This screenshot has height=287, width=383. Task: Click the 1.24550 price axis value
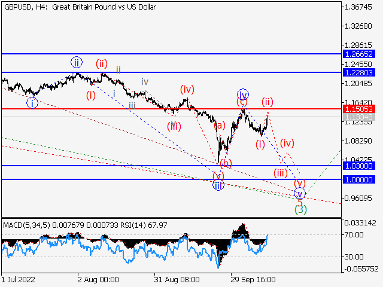click(358, 64)
